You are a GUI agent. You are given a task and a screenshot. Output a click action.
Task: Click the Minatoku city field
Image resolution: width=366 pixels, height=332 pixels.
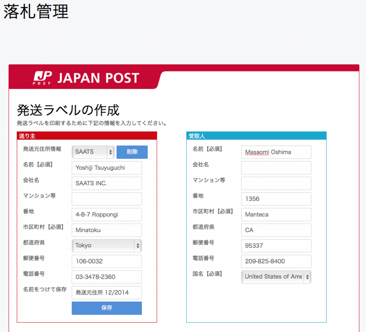click(106, 230)
